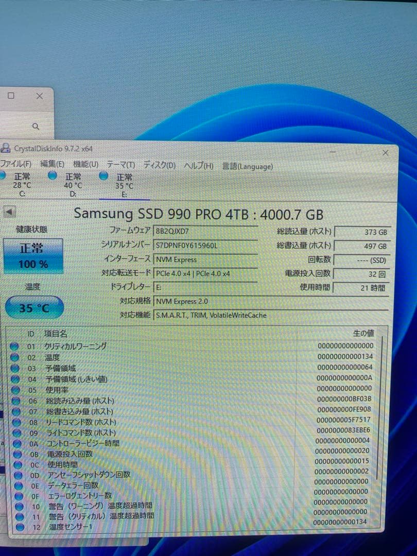Open the テーマ(T) menu
This screenshot has width=417, height=556.
[120, 165]
